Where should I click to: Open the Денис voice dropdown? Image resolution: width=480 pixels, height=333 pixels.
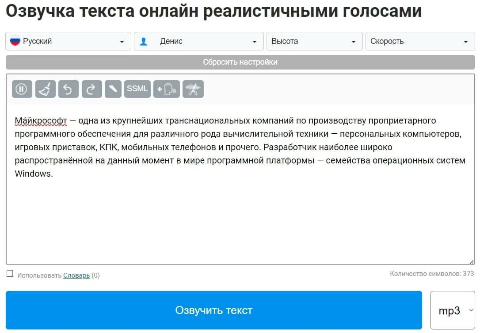(x=198, y=41)
